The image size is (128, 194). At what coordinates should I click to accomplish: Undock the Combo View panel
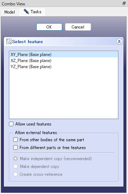pos(124,4)
